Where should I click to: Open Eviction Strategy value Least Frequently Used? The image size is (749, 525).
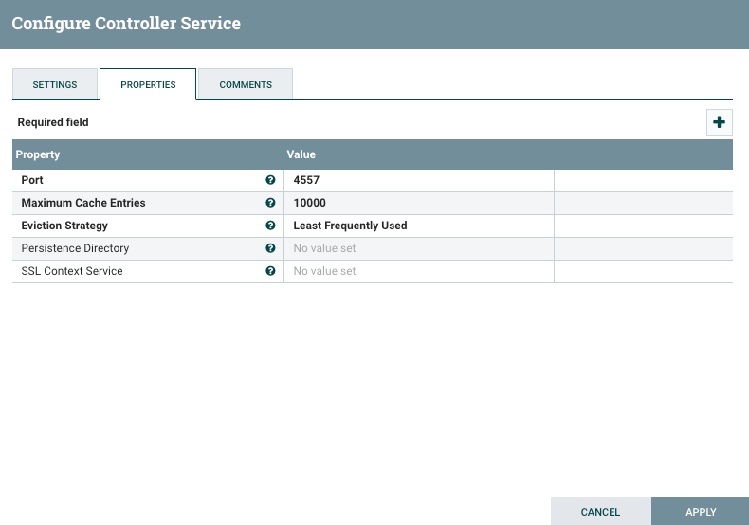pos(417,226)
